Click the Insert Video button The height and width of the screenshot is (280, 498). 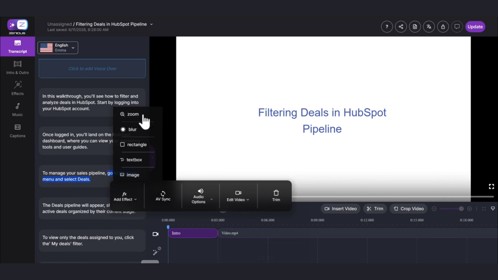[x=341, y=209]
